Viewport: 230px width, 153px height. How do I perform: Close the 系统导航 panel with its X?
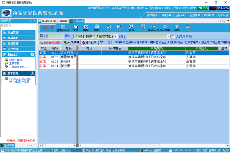tap(34, 21)
